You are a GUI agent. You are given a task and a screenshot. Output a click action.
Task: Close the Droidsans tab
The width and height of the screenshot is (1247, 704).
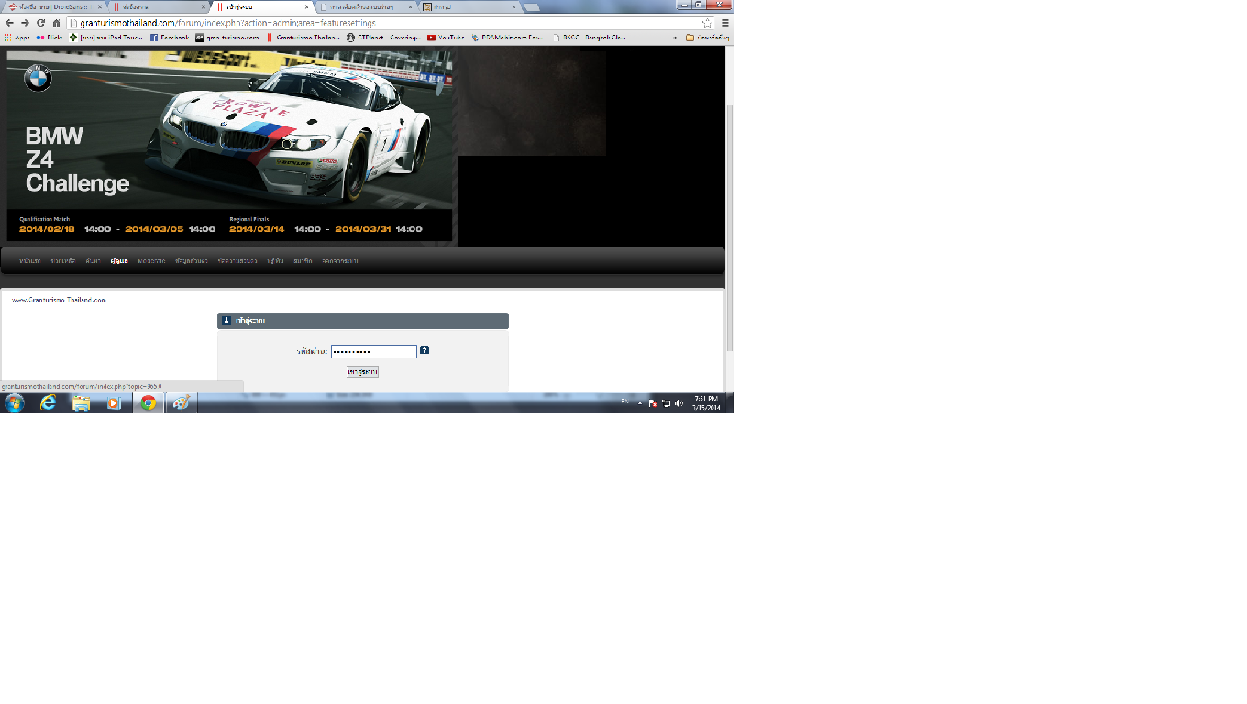tap(98, 6)
